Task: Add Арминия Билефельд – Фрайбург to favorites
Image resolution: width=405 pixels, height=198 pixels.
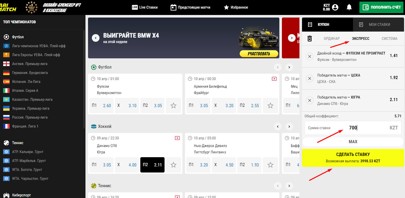Action: pyautogui.click(x=270, y=106)
